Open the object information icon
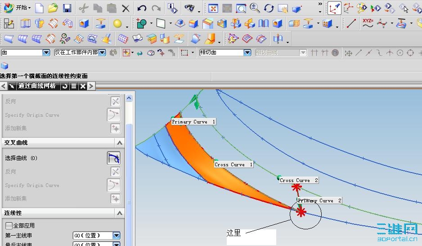Viewport: 422px width, 246px height. coord(172,8)
